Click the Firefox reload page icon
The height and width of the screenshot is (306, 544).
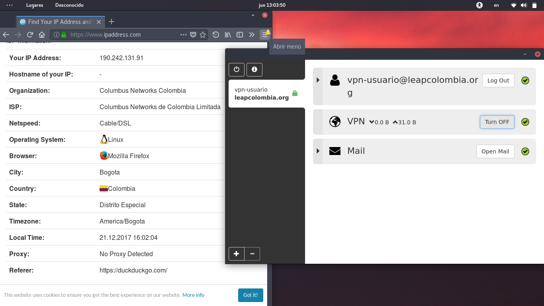tap(30, 35)
